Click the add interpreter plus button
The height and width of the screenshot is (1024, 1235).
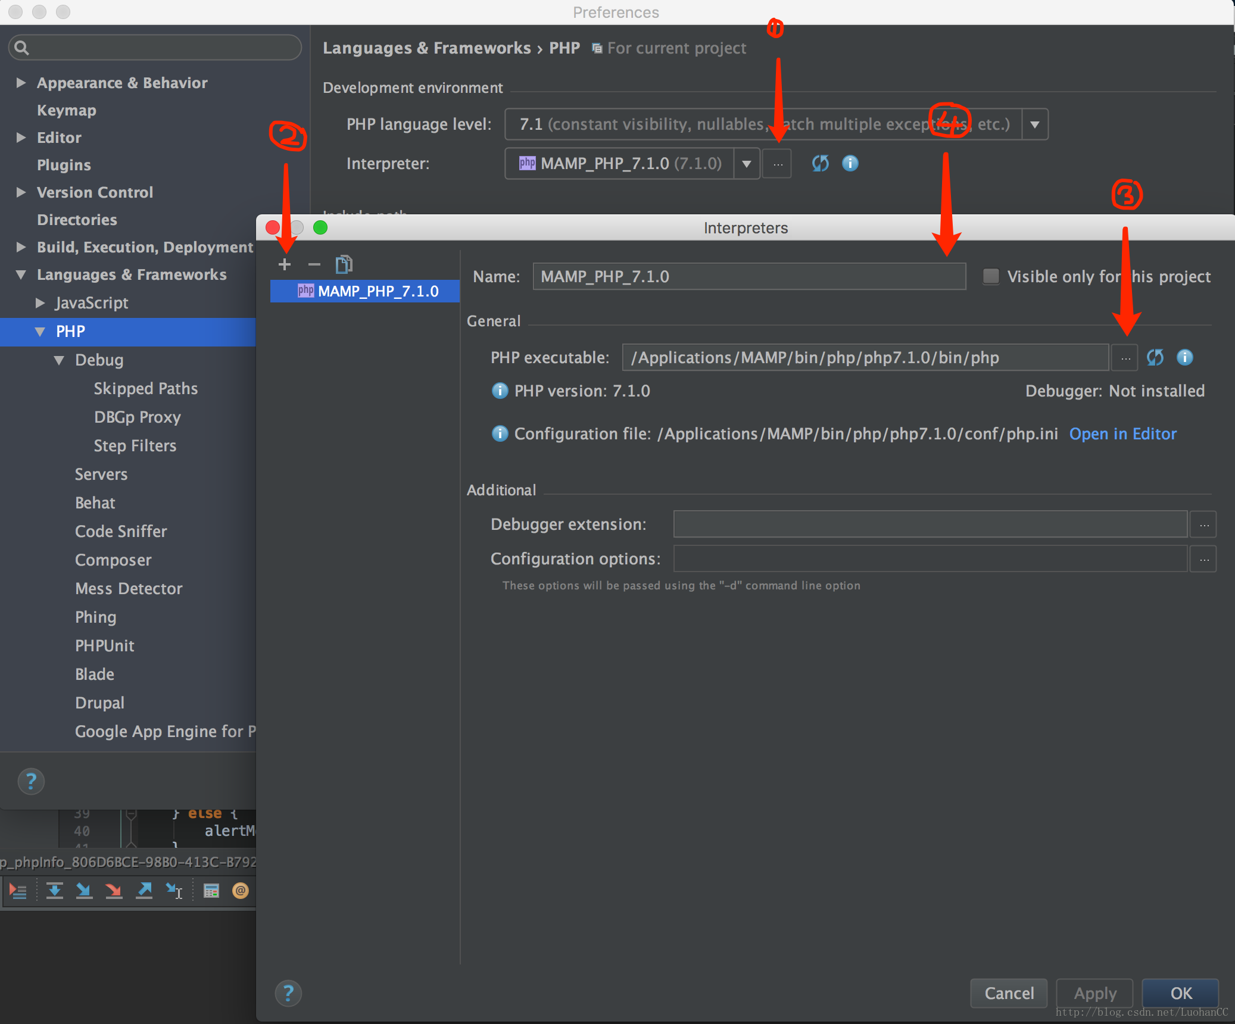283,265
